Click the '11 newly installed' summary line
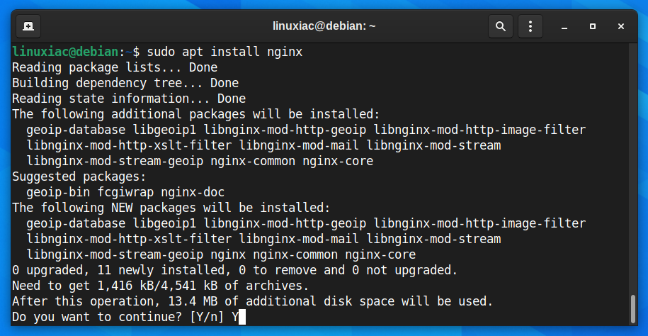648x336 pixels. [x=234, y=271]
